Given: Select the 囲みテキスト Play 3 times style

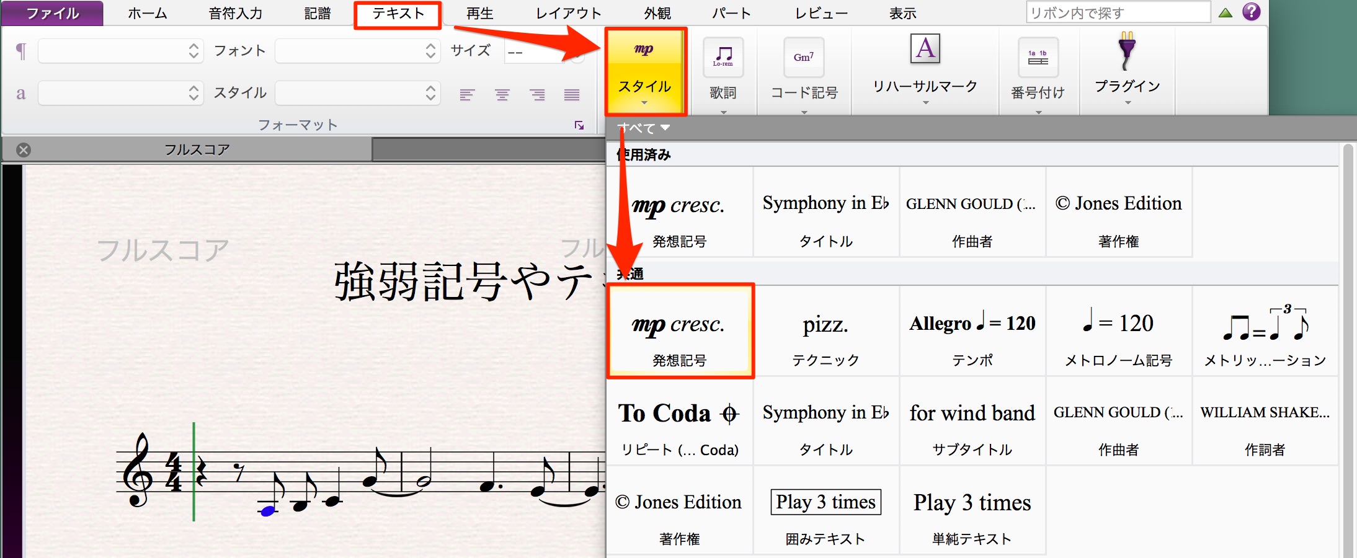Looking at the screenshot, I should pos(826,510).
